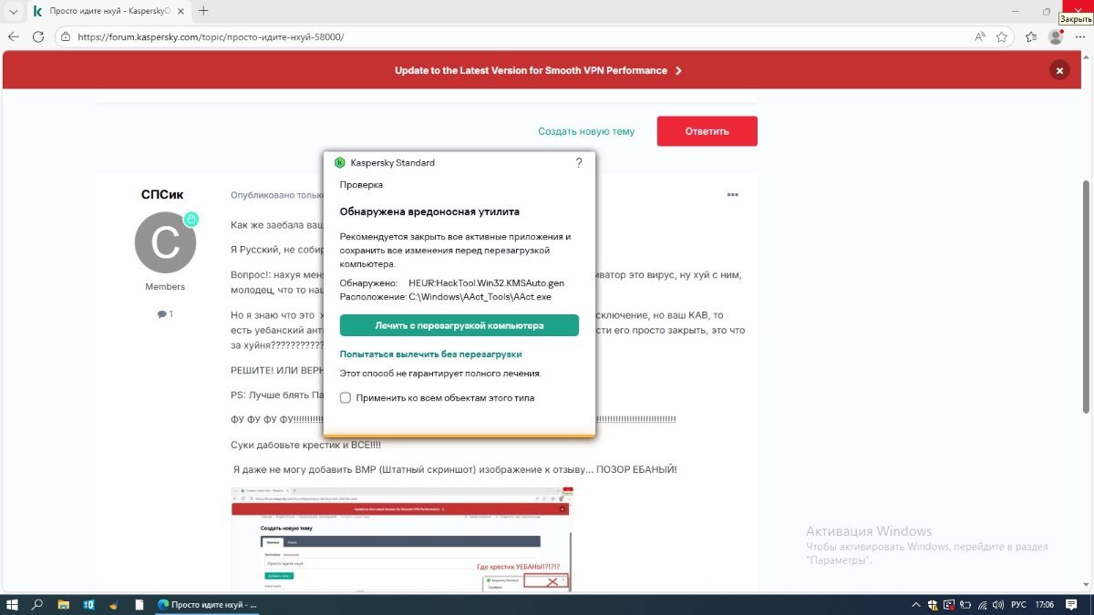
Task: Switch РУС input language
Action: point(1020,604)
